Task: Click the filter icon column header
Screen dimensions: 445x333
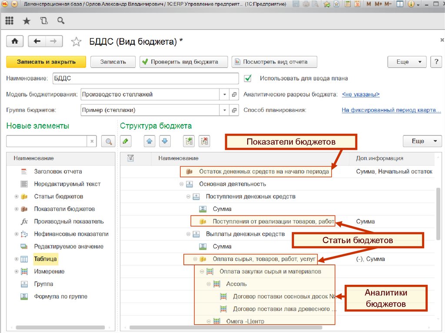Action: 130,158
